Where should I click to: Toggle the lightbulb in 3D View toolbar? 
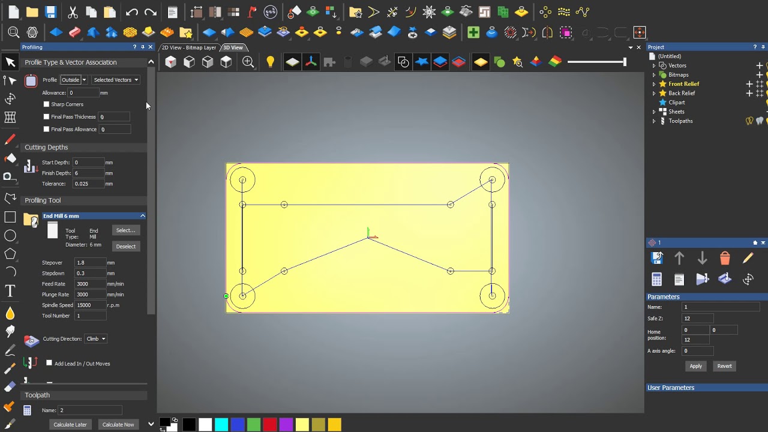(270, 62)
